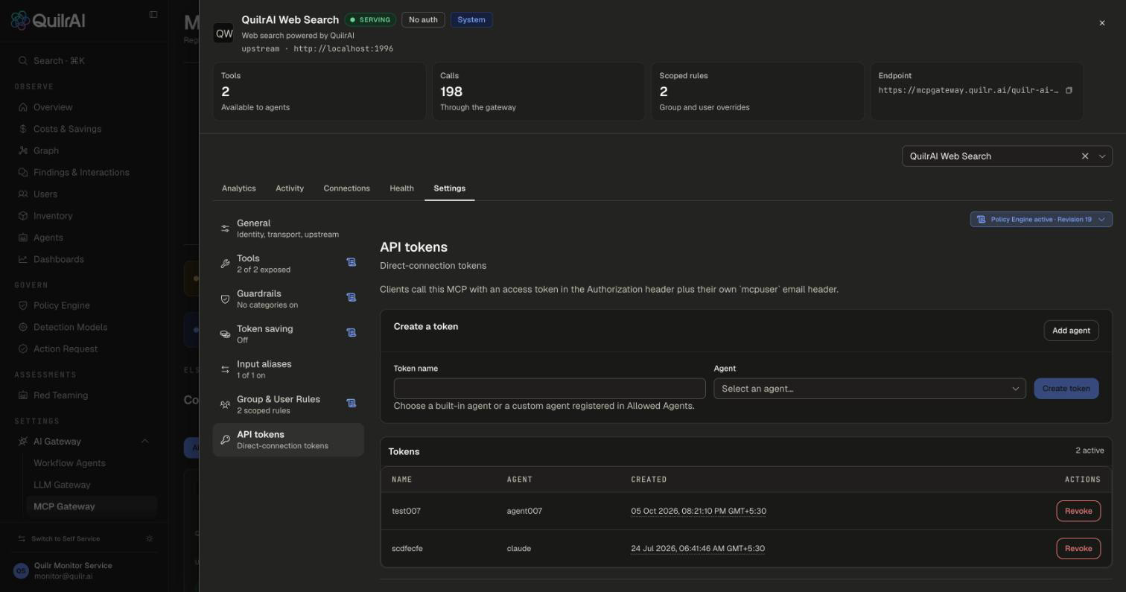Click the Dashboards chart icon

(23, 259)
